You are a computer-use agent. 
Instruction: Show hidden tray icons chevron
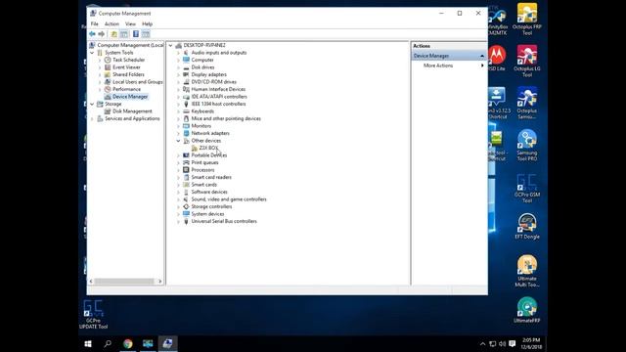pos(482,343)
